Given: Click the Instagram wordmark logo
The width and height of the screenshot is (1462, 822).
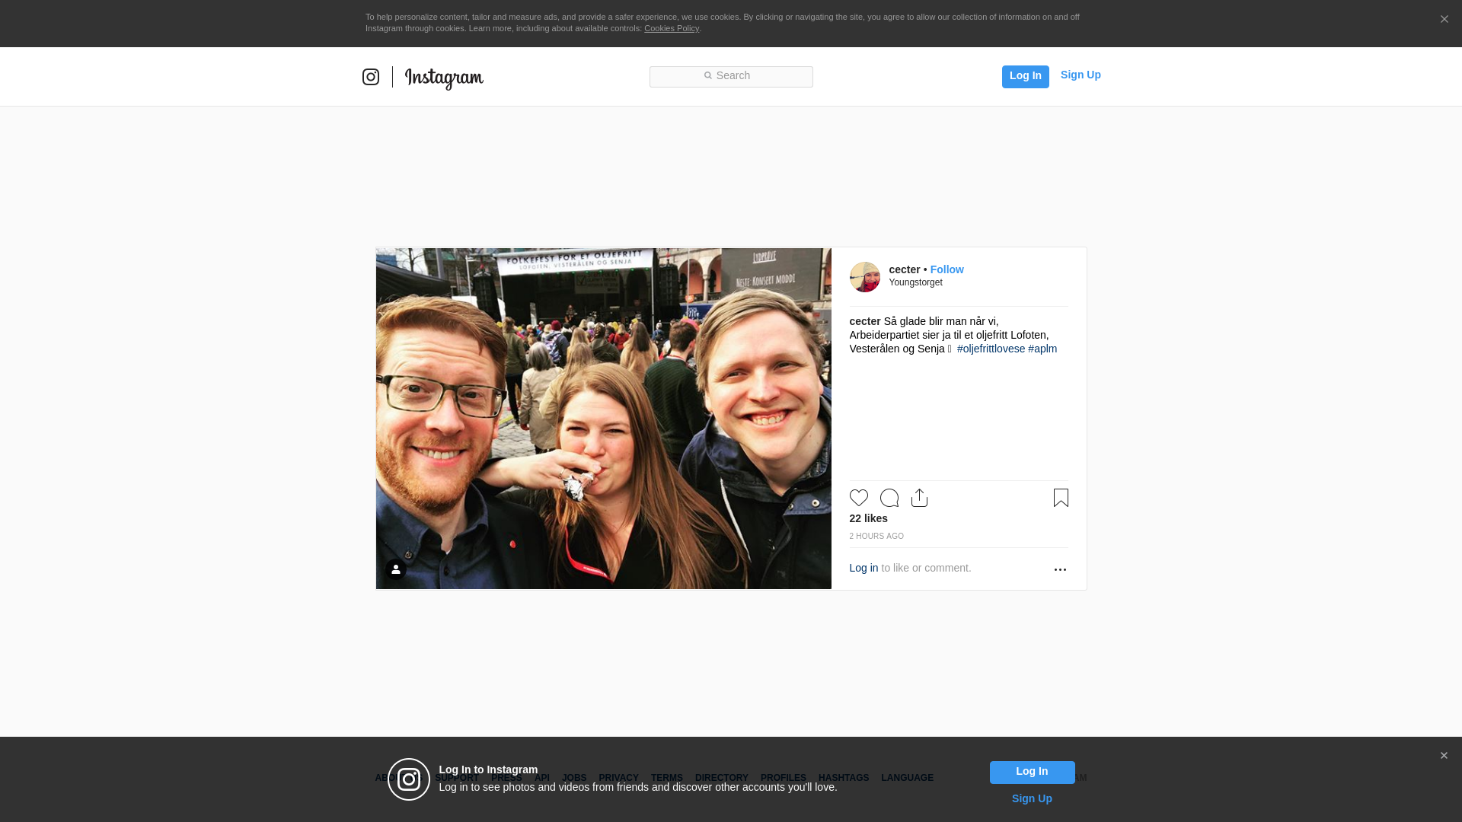Looking at the screenshot, I should [444, 78].
